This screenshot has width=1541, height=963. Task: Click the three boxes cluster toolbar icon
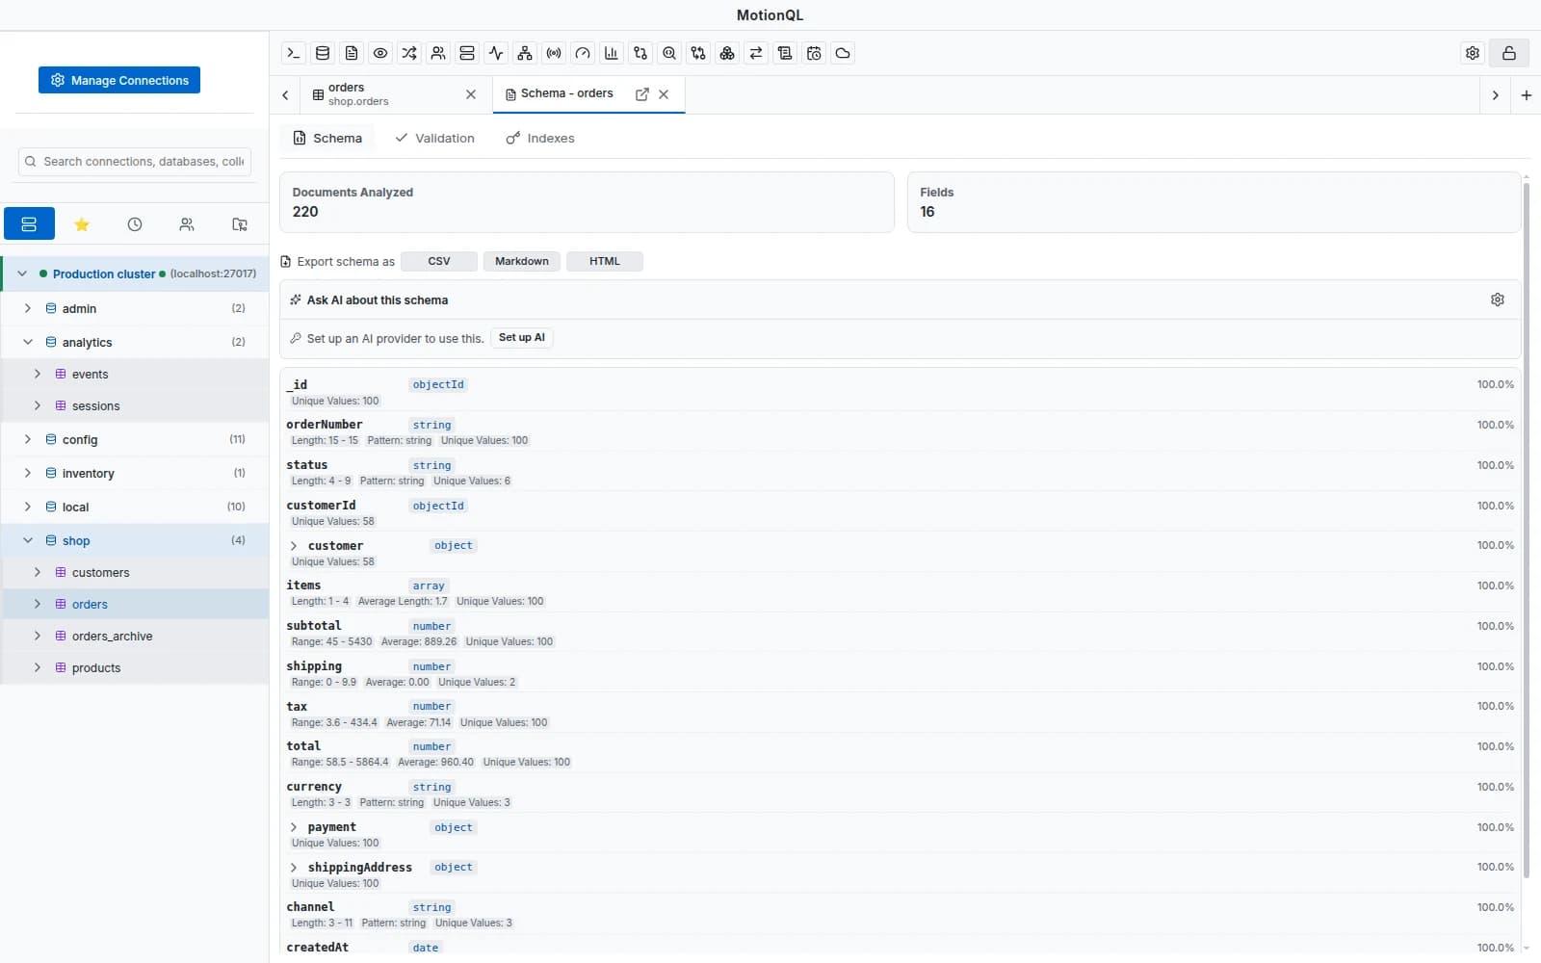coord(727,53)
